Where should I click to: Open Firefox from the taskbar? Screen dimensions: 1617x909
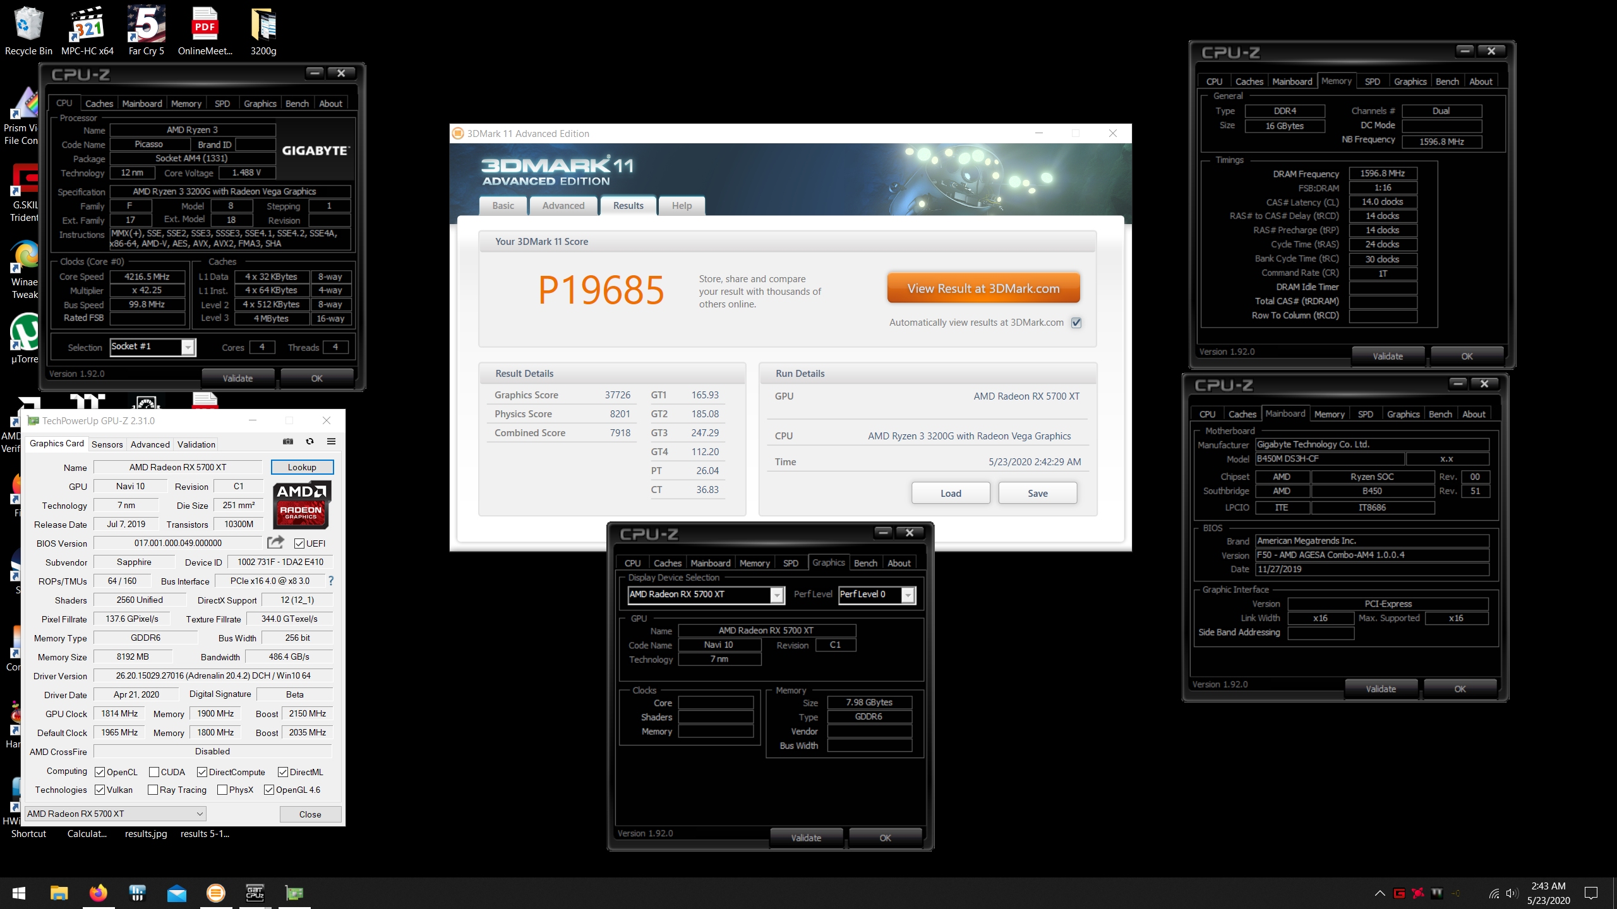point(98,893)
